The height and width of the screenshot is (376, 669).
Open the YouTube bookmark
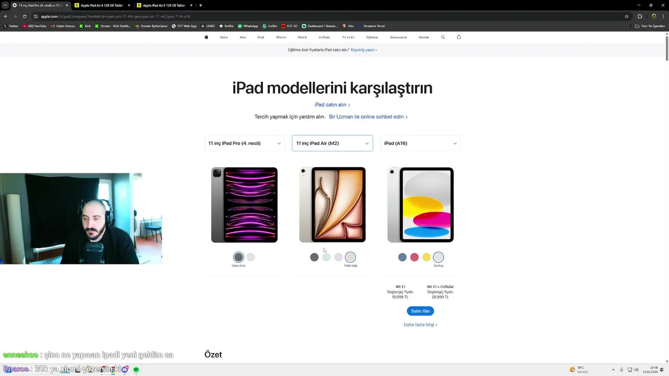pyautogui.click(x=34, y=26)
